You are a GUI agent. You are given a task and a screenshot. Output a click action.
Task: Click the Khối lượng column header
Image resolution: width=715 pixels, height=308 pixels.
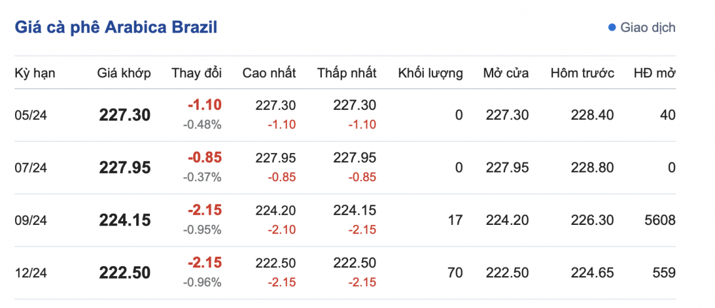(x=431, y=73)
